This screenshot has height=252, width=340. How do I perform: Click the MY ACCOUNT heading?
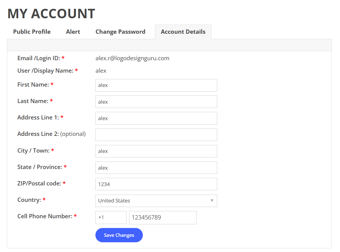(x=51, y=13)
